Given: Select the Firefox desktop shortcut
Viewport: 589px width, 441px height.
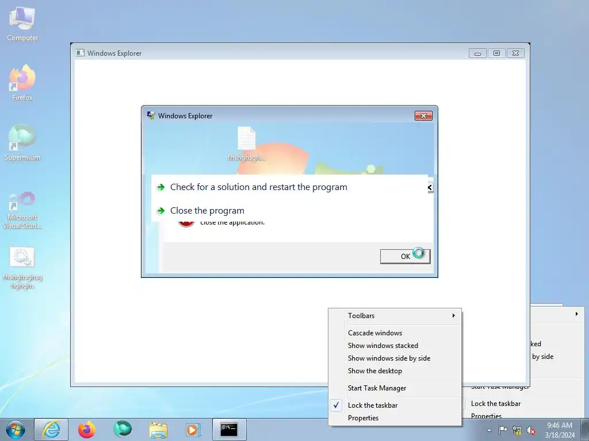Looking at the screenshot, I should (22, 83).
